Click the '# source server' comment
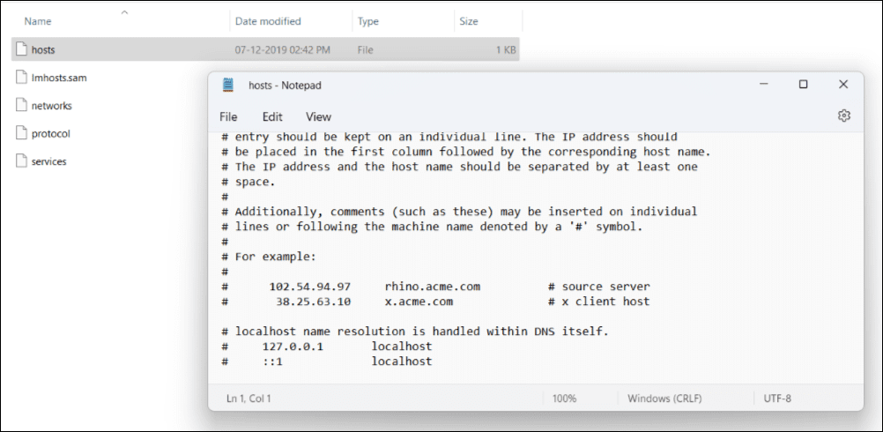The width and height of the screenshot is (883, 432). click(599, 287)
